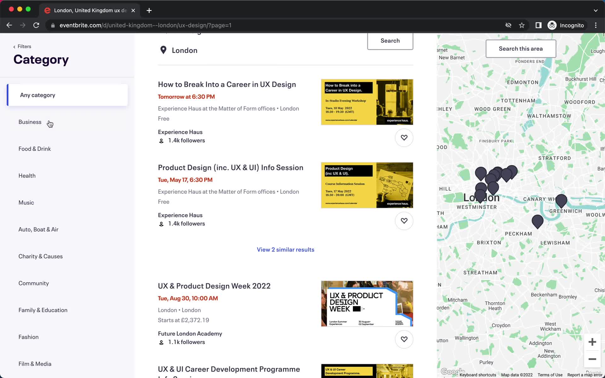Viewport: 605px width, 378px height.
Task: Return to Filters via back chevron
Action: [x=22, y=46]
